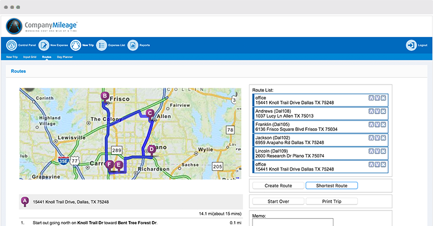Switch to the Input Grid sub-tab
The height and width of the screenshot is (226, 433).
(30, 57)
